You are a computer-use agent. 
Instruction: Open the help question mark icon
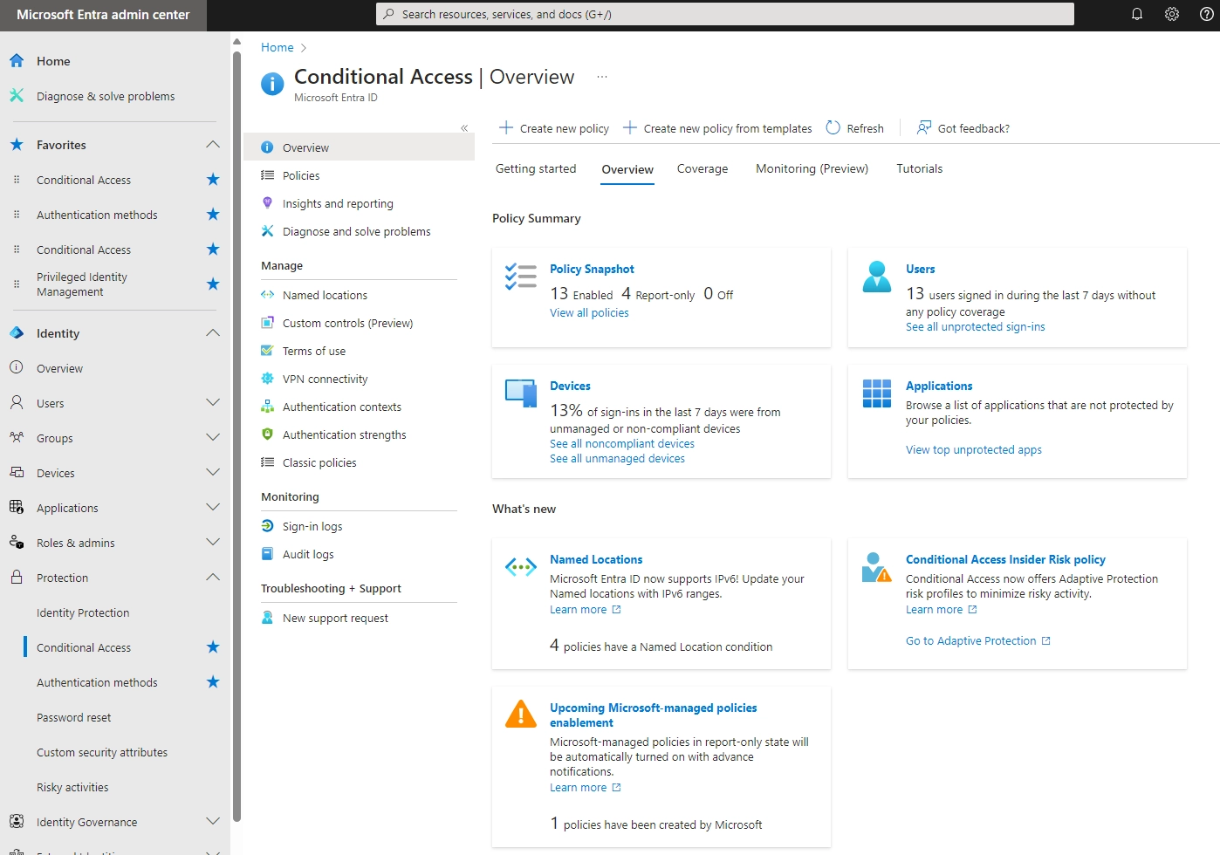click(x=1206, y=14)
